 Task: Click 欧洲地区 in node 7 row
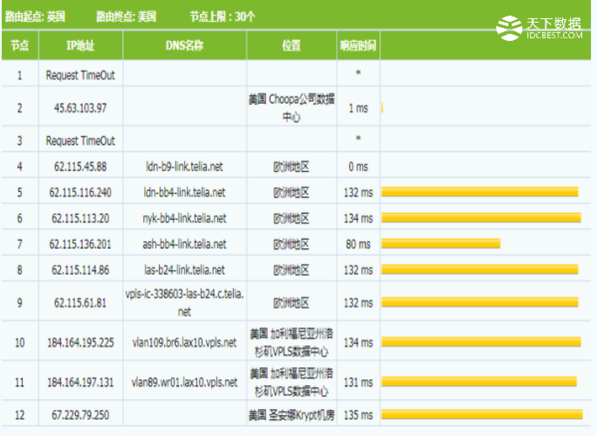[292, 244]
